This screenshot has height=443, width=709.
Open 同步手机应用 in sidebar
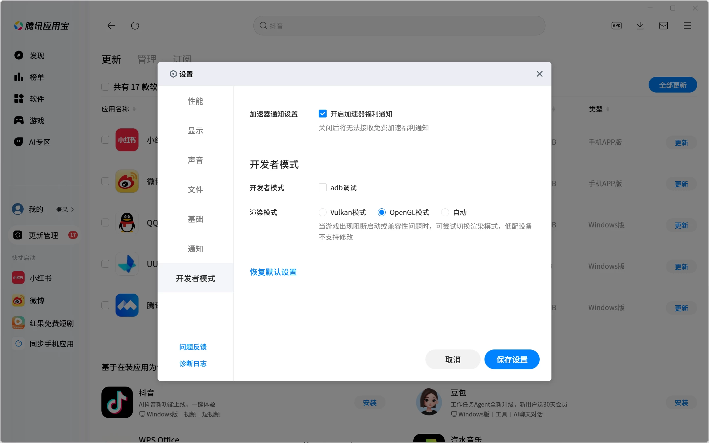[x=43, y=344]
